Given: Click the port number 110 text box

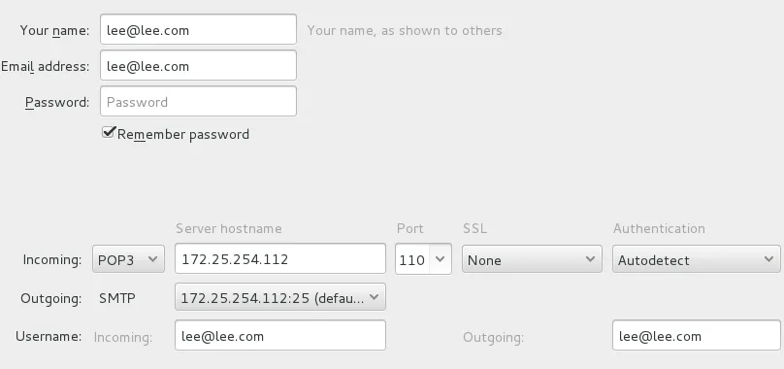Looking at the screenshot, I should [x=412, y=259].
